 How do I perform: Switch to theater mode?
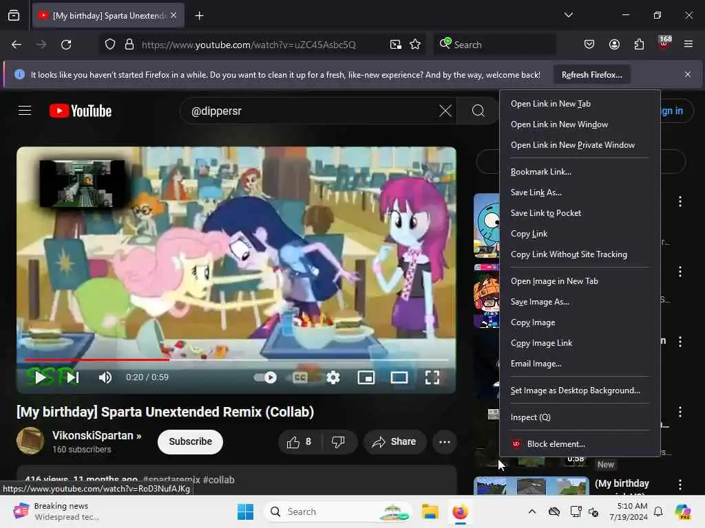coord(399,377)
